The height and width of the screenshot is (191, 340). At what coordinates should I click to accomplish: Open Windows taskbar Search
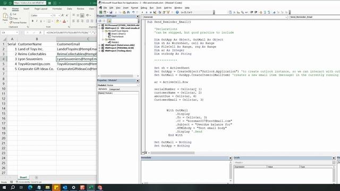(x=13, y=187)
